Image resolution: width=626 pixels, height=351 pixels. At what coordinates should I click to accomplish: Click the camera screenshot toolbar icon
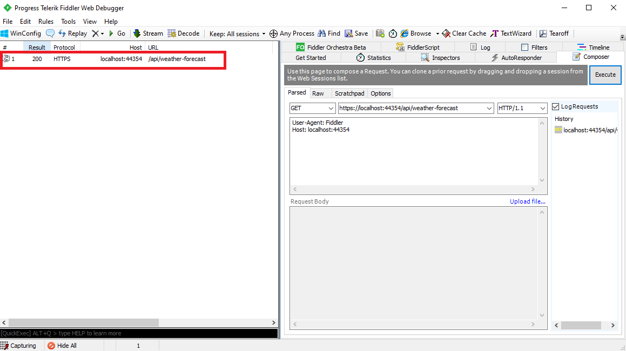380,33
